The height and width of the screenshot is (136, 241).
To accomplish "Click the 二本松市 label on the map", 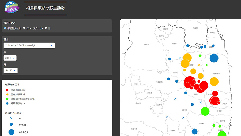I will (159, 82).
